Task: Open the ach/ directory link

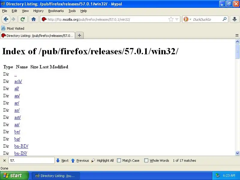Action: (18, 81)
